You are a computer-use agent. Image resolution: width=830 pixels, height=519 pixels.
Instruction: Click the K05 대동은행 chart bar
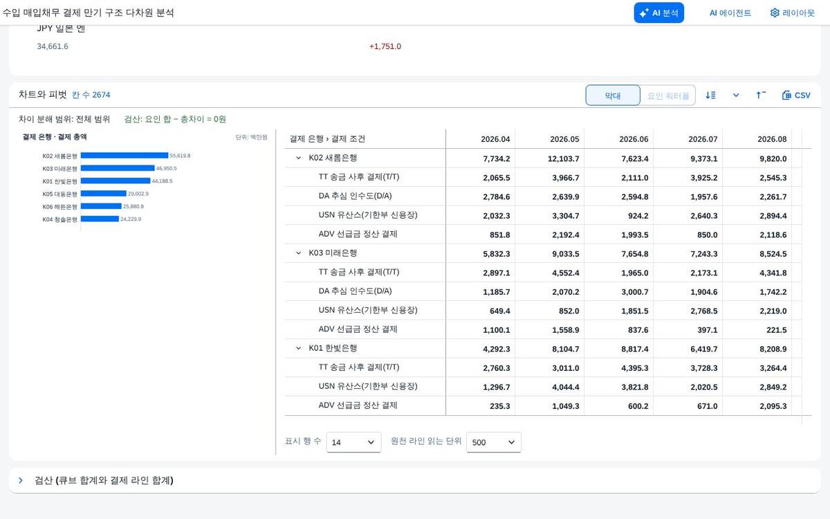[104, 194]
